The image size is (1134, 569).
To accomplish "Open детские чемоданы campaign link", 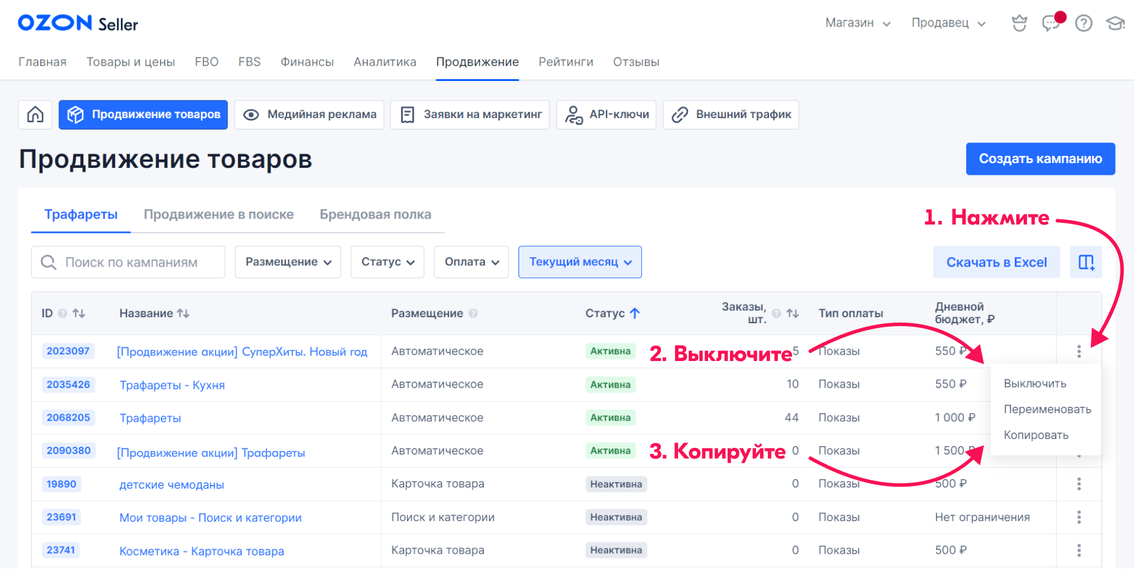I will coord(172,485).
